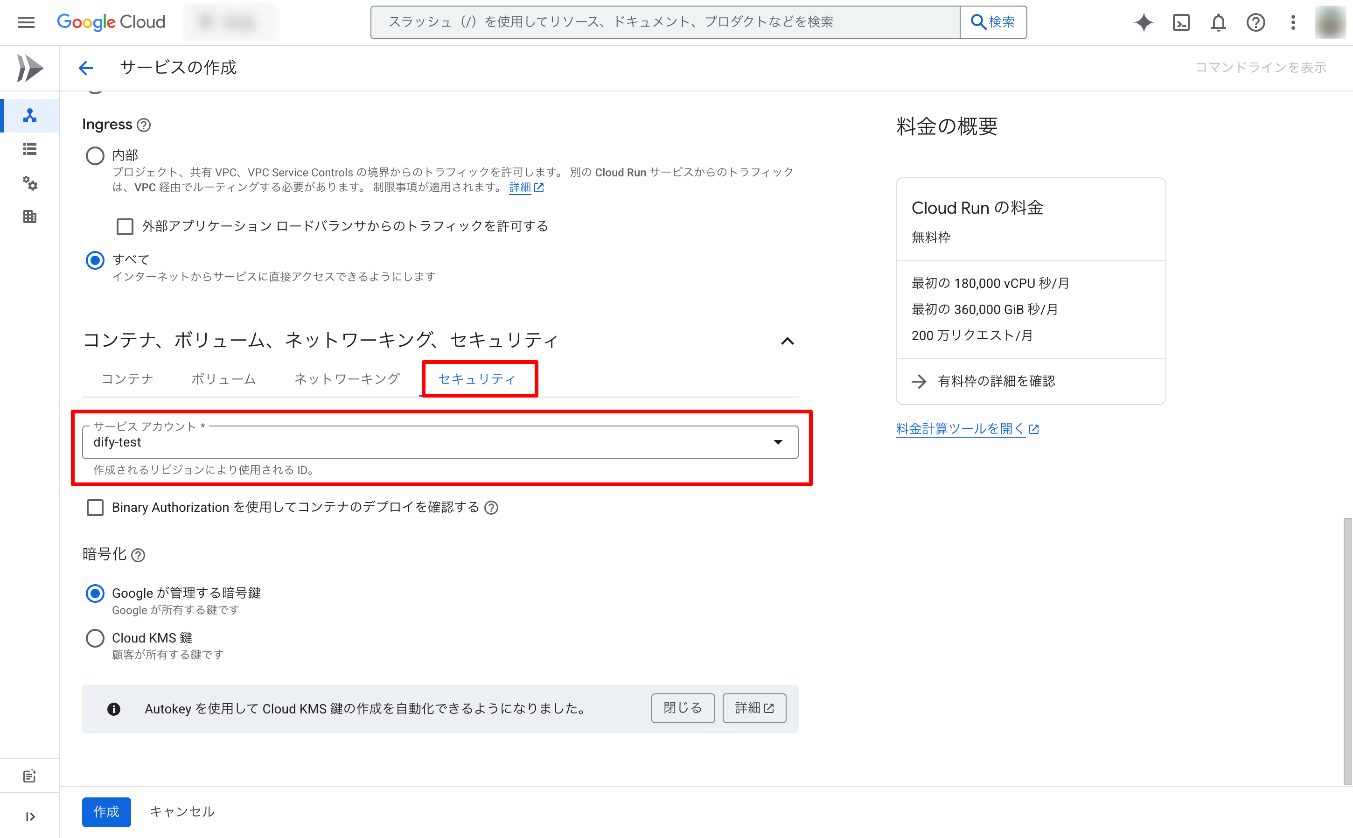Image resolution: width=1353 pixels, height=838 pixels.
Task: Open the Gemini AI sparkle icon
Action: click(1143, 22)
